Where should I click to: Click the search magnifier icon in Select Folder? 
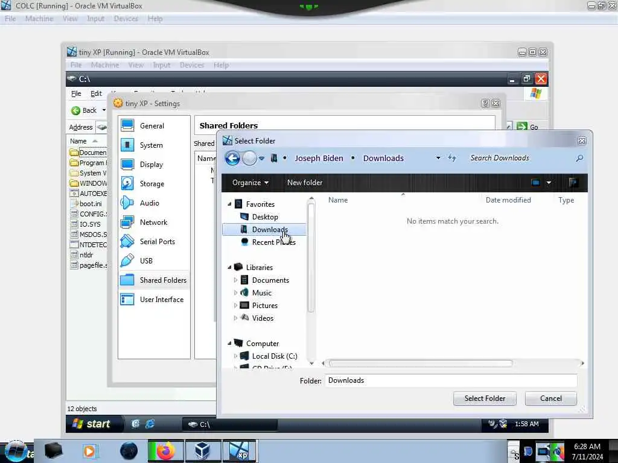click(579, 159)
